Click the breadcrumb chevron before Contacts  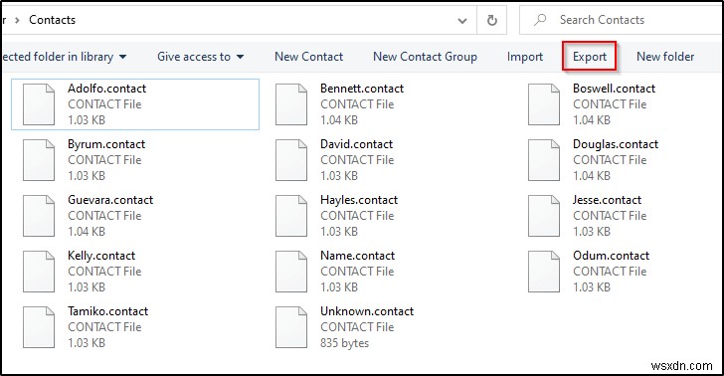pos(17,20)
